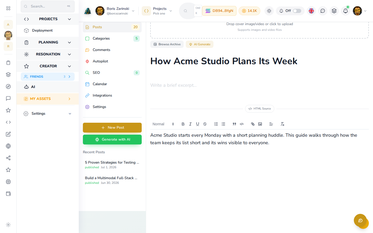Open the globe icon in left rail
Image resolution: width=373 pixels, height=233 pixels.
click(8, 146)
